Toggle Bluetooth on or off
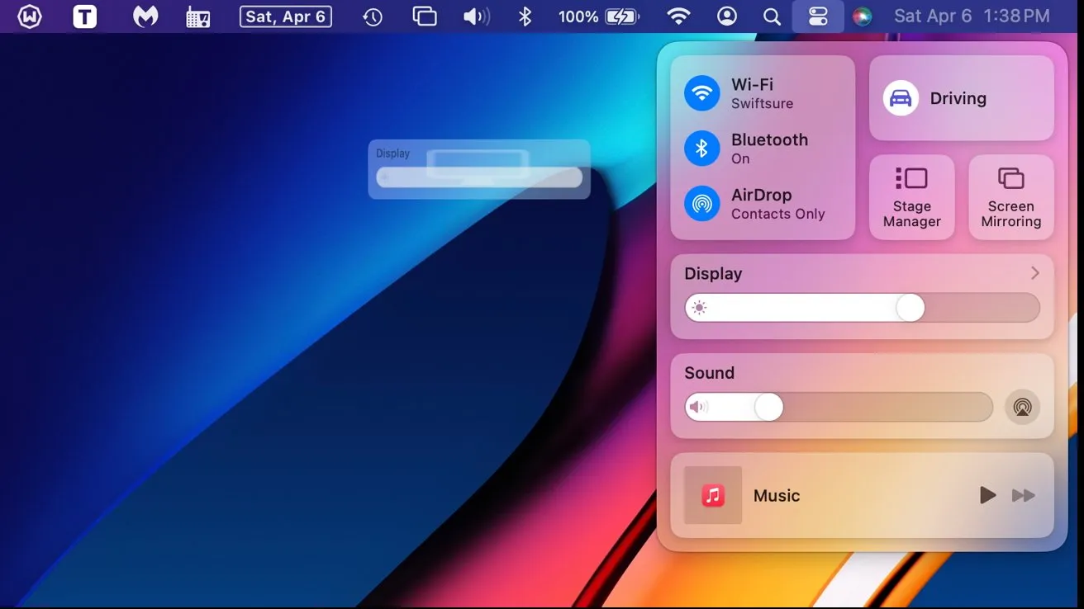The image size is (1084, 609). click(x=701, y=148)
